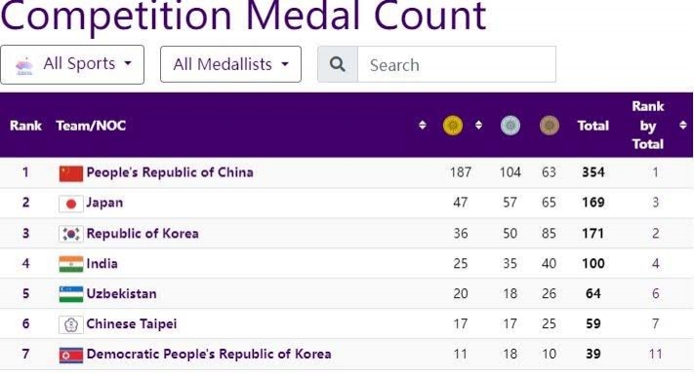
Task: Open Democratic People's Republic of Korea link
Action: [209, 354]
